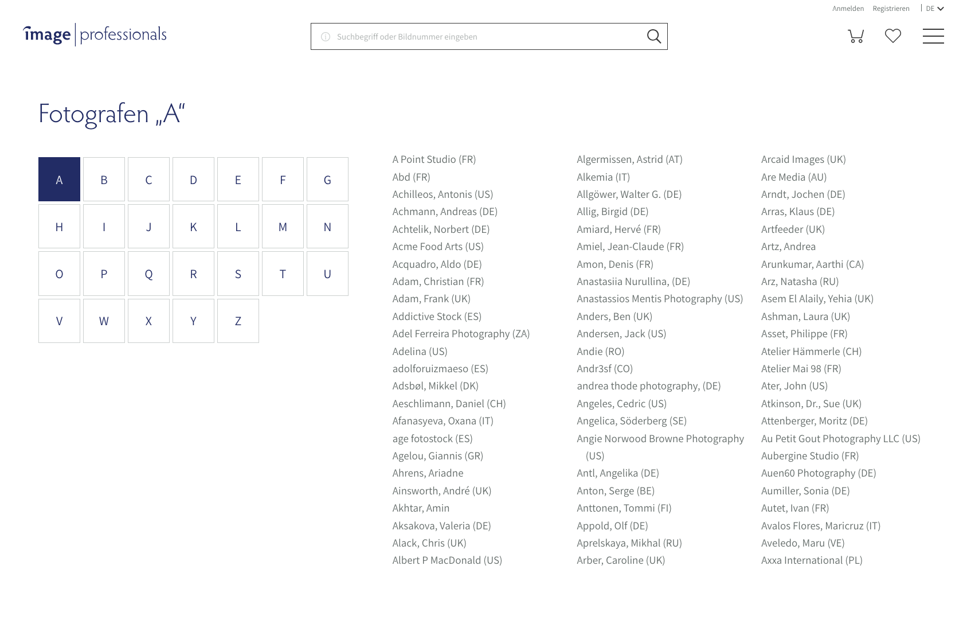The height and width of the screenshot is (624, 967).
Task: Select letter M photographers
Action: pyautogui.click(x=283, y=227)
